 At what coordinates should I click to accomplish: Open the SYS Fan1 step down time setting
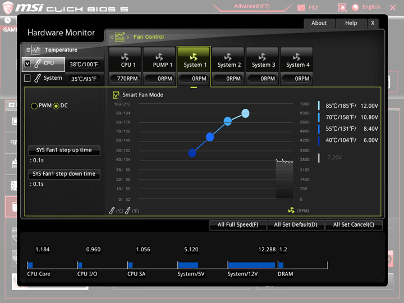click(64, 174)
